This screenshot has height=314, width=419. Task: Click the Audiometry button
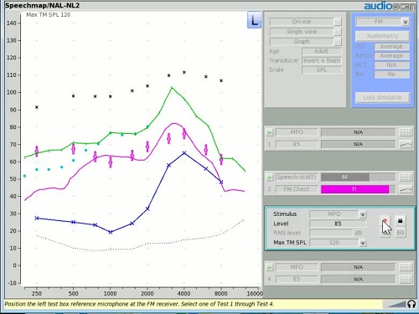click(x=382, y=36)
